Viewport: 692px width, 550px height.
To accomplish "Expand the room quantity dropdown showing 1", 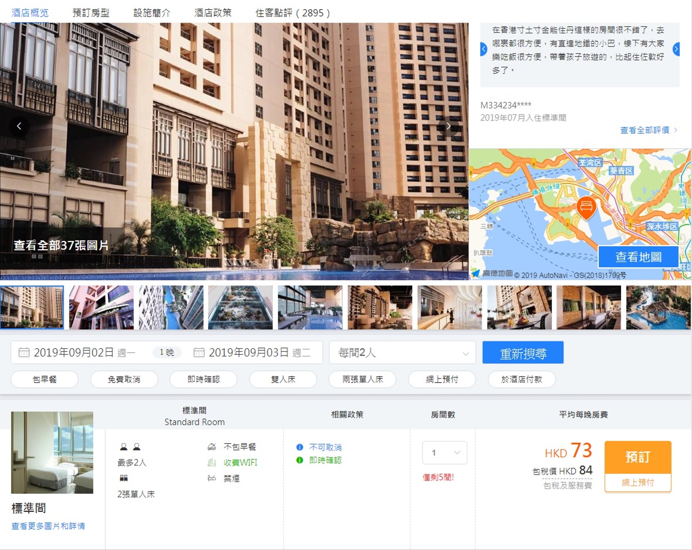I will pyautogui.click(x=444, y=452).
